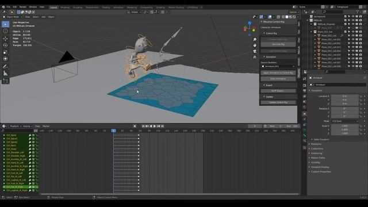Viewport: 368px width, 207px height.
Task: Click the Location X input field
Action: coord(344,96)
